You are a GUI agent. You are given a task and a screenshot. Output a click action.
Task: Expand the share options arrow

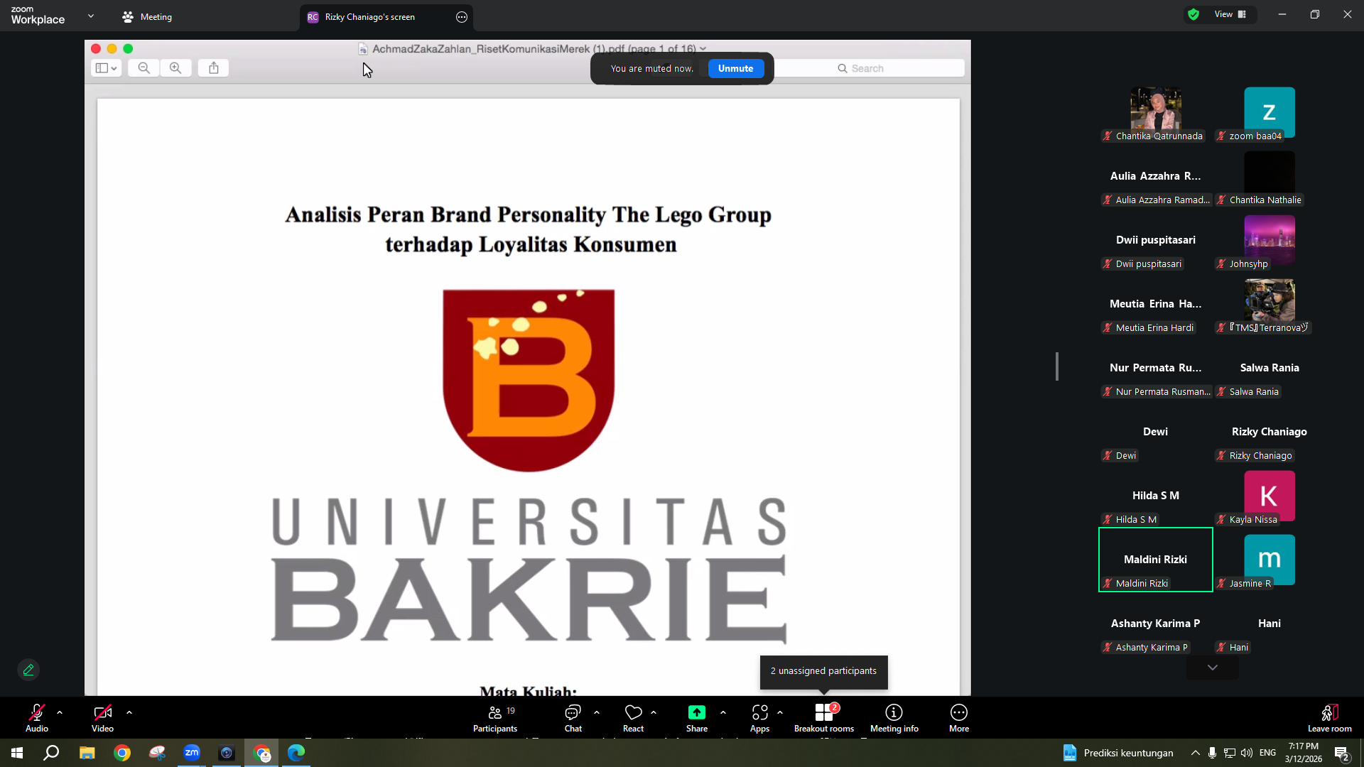(x=723, y=712)
